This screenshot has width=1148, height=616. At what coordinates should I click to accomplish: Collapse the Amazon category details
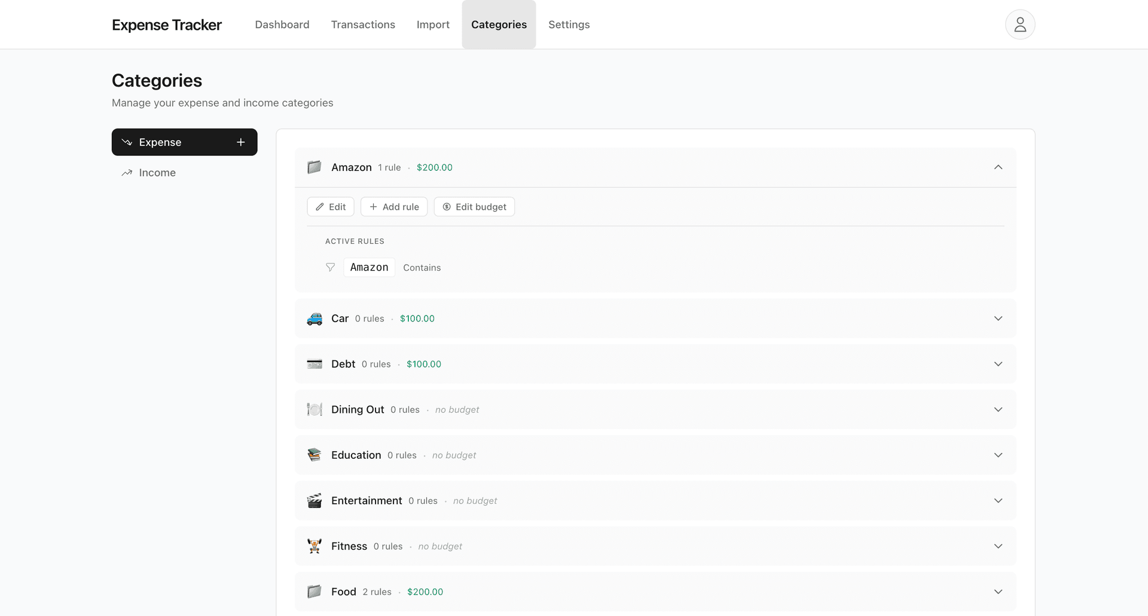pos(998,167)
